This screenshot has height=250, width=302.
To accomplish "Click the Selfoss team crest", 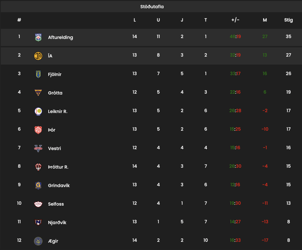I will pos(38,204).
